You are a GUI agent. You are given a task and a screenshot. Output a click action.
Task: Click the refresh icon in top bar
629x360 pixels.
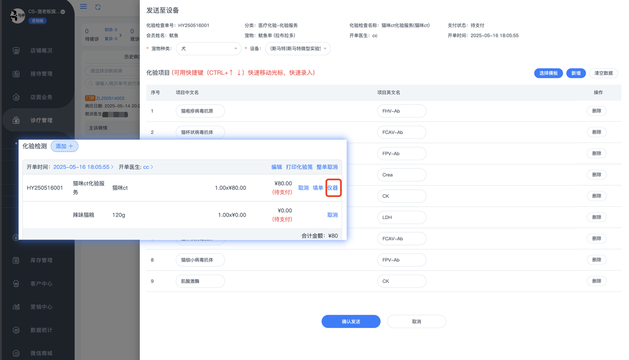98,7
